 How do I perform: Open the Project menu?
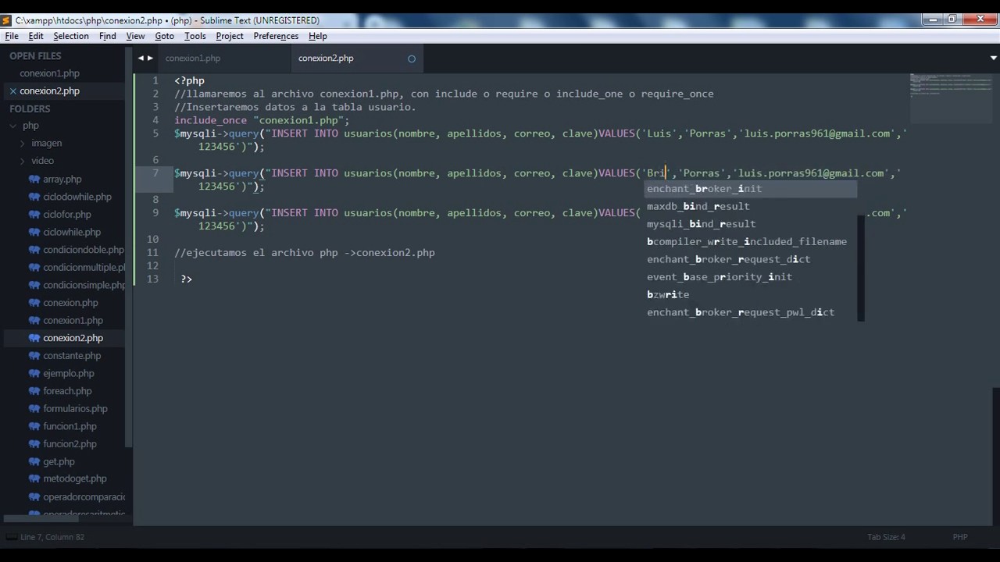coord(230,36)
